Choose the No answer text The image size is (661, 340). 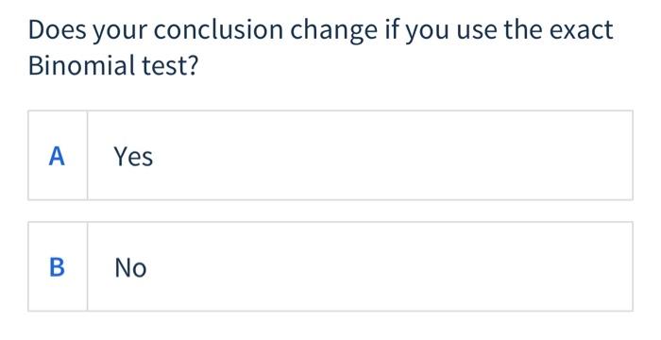130,268
